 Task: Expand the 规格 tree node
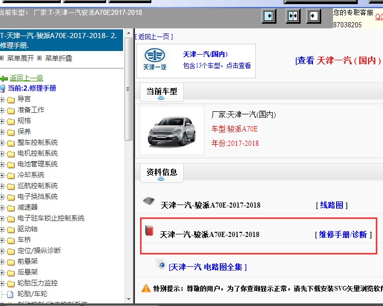[x=2, y=121]
